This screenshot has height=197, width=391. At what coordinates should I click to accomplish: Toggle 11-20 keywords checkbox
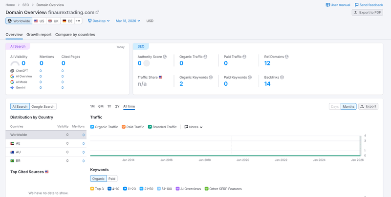125,189
